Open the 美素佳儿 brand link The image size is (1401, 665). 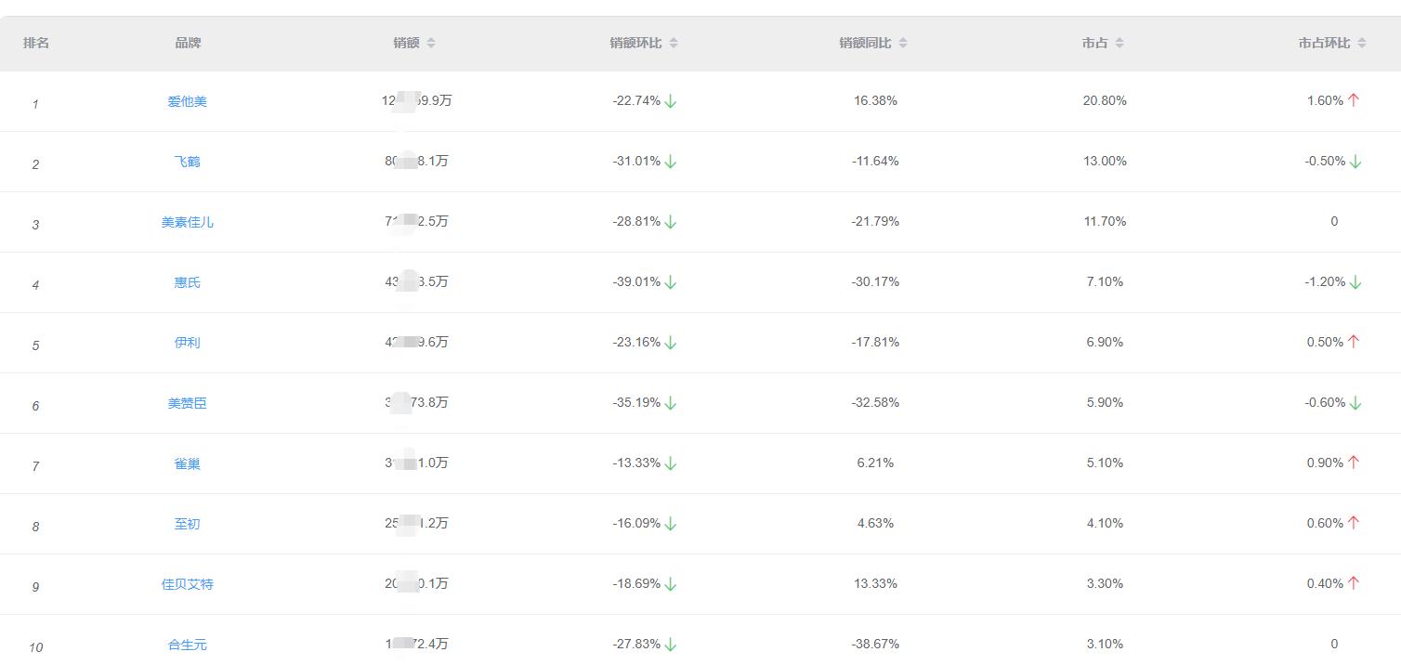[x=187, y=222]
